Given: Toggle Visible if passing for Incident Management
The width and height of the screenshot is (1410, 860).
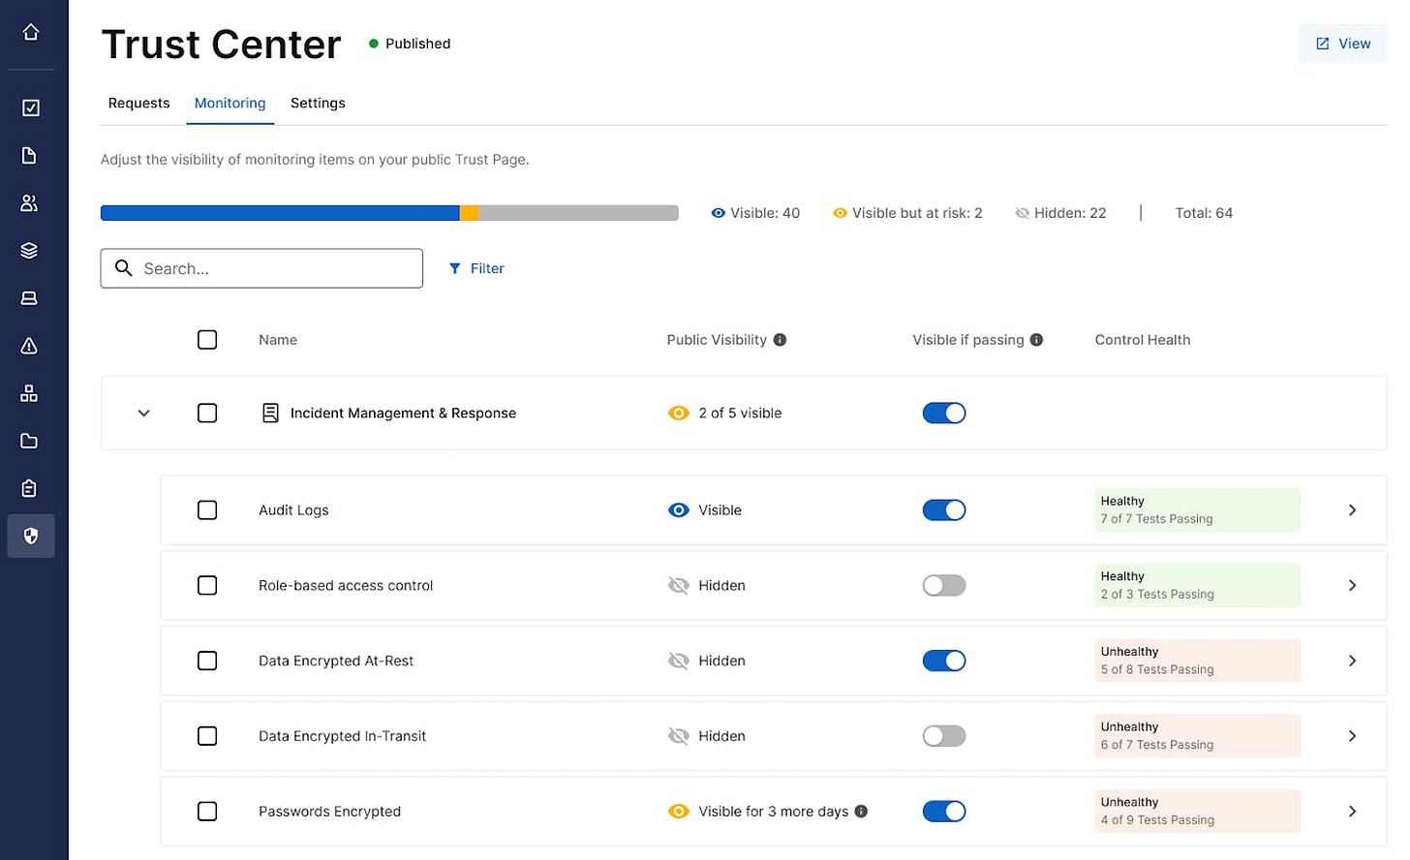Looking at the screenshot, I should tap(944, 414).
